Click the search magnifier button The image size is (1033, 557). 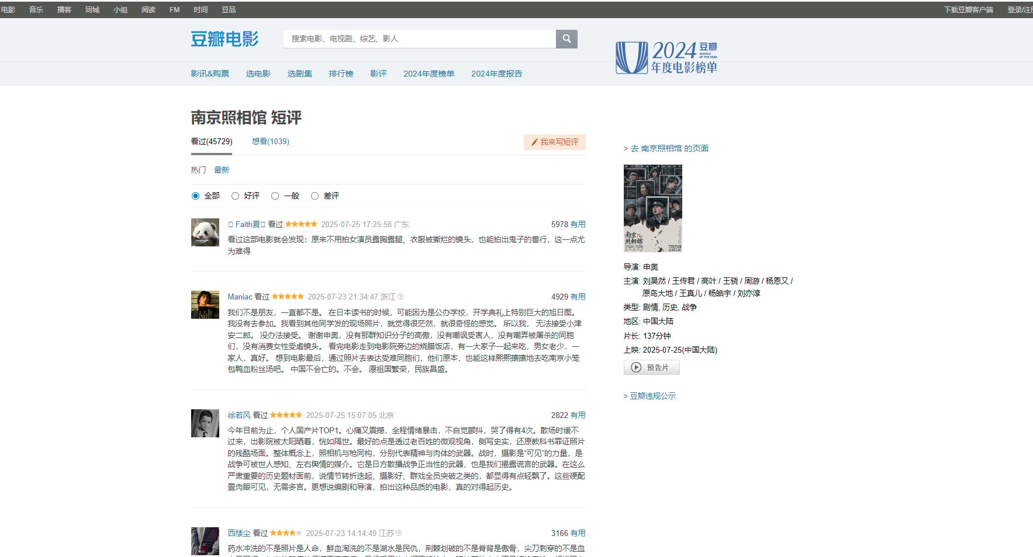(x=566, y=39)
